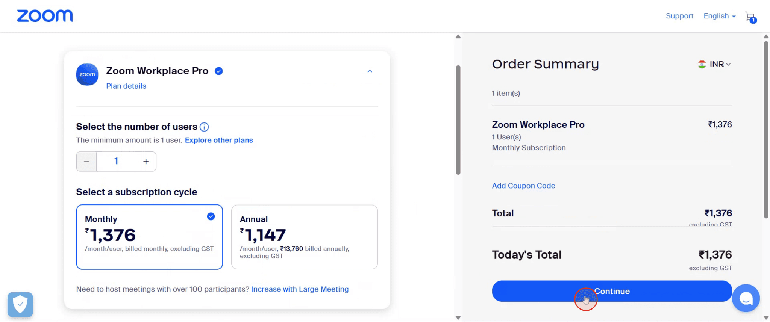Select the Annual subscription cycle
The width and height of the screenshot is (770, 322).
tap(304, 237)
